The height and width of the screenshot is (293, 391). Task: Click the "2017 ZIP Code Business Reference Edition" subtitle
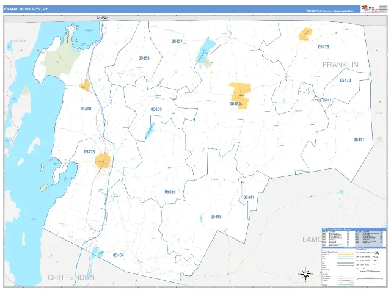pyautogui.click(x=329, y=11)
